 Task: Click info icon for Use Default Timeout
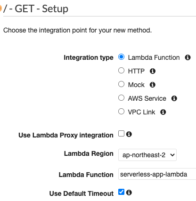(x=129, y=193)
